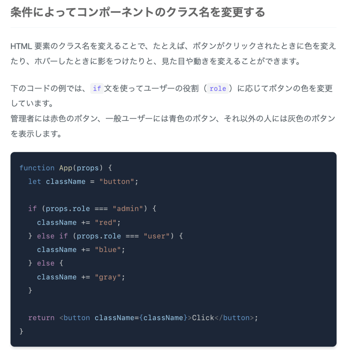Click the {className} expression in the return line
Image resolution: width=341 pixels, height=355 pixels.
163,318
